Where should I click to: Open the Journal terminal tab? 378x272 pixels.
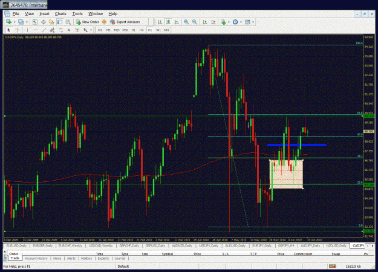pyautogui.click(x=120, y=258)
